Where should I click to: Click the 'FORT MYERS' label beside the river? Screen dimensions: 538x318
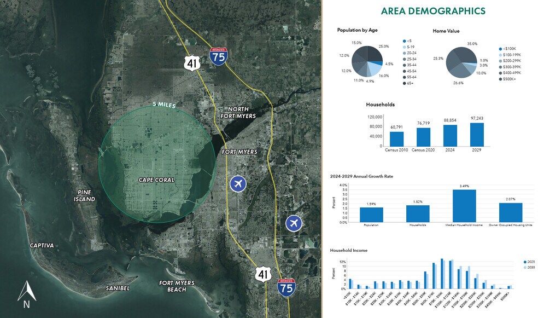coord(239,152)
